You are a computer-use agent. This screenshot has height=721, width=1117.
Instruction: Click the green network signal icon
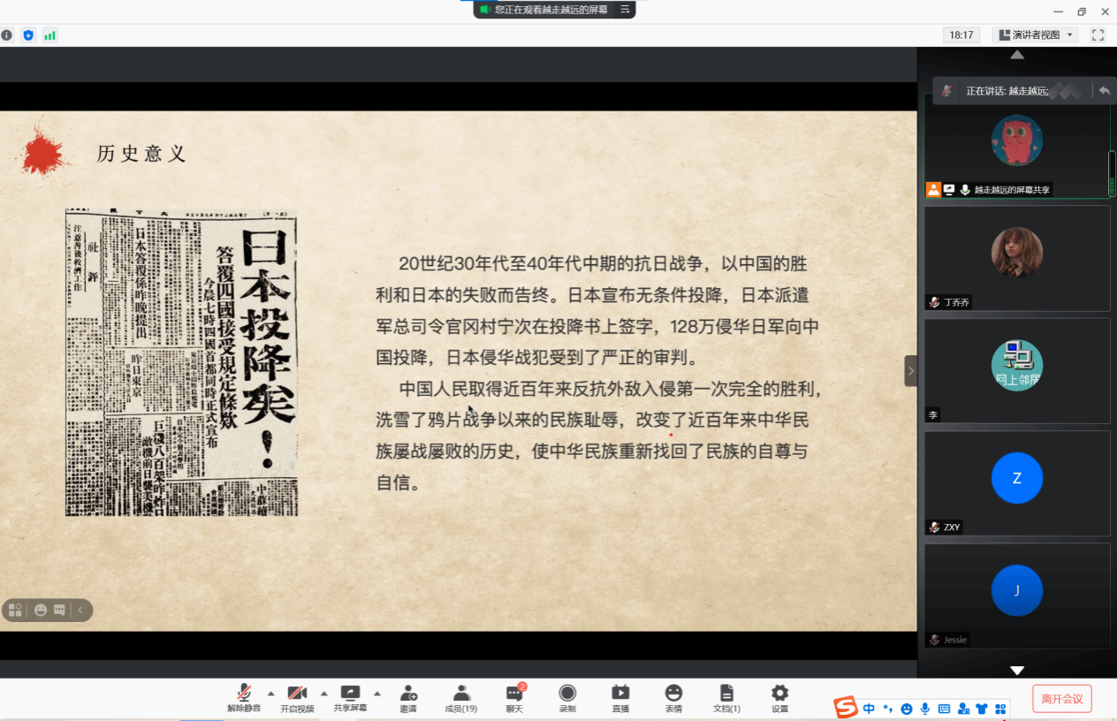click(50, 35)
